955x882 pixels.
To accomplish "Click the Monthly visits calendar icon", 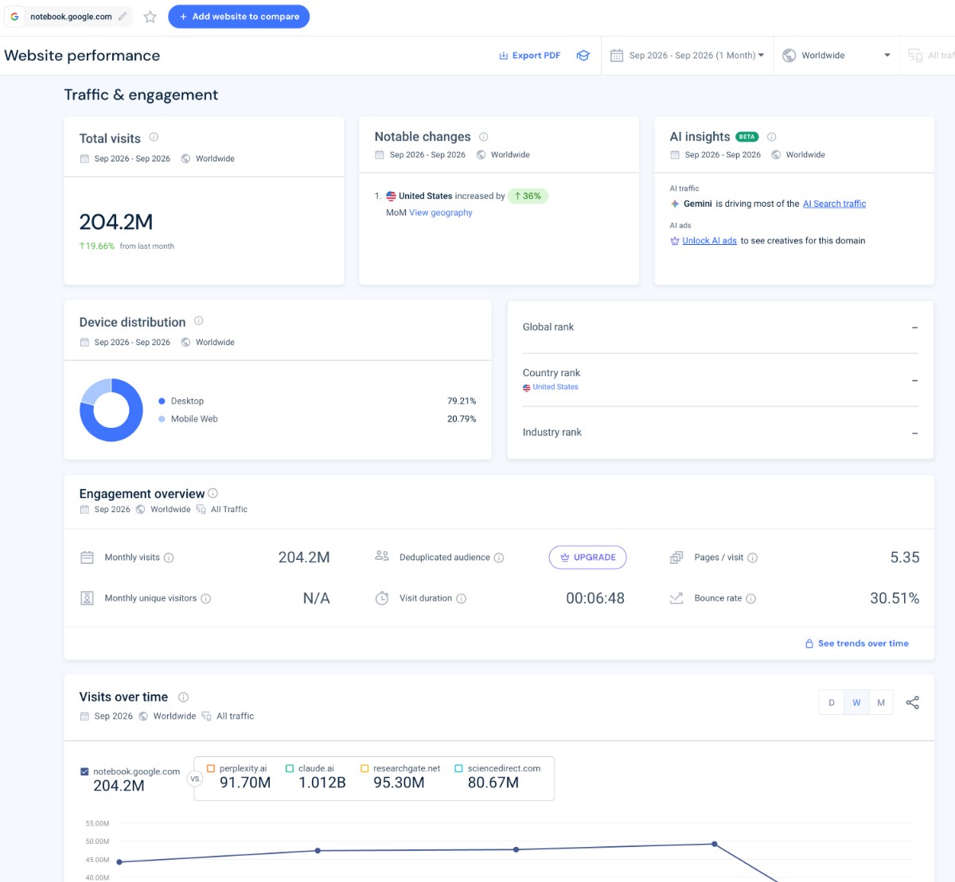I will [x=88, y=558].
